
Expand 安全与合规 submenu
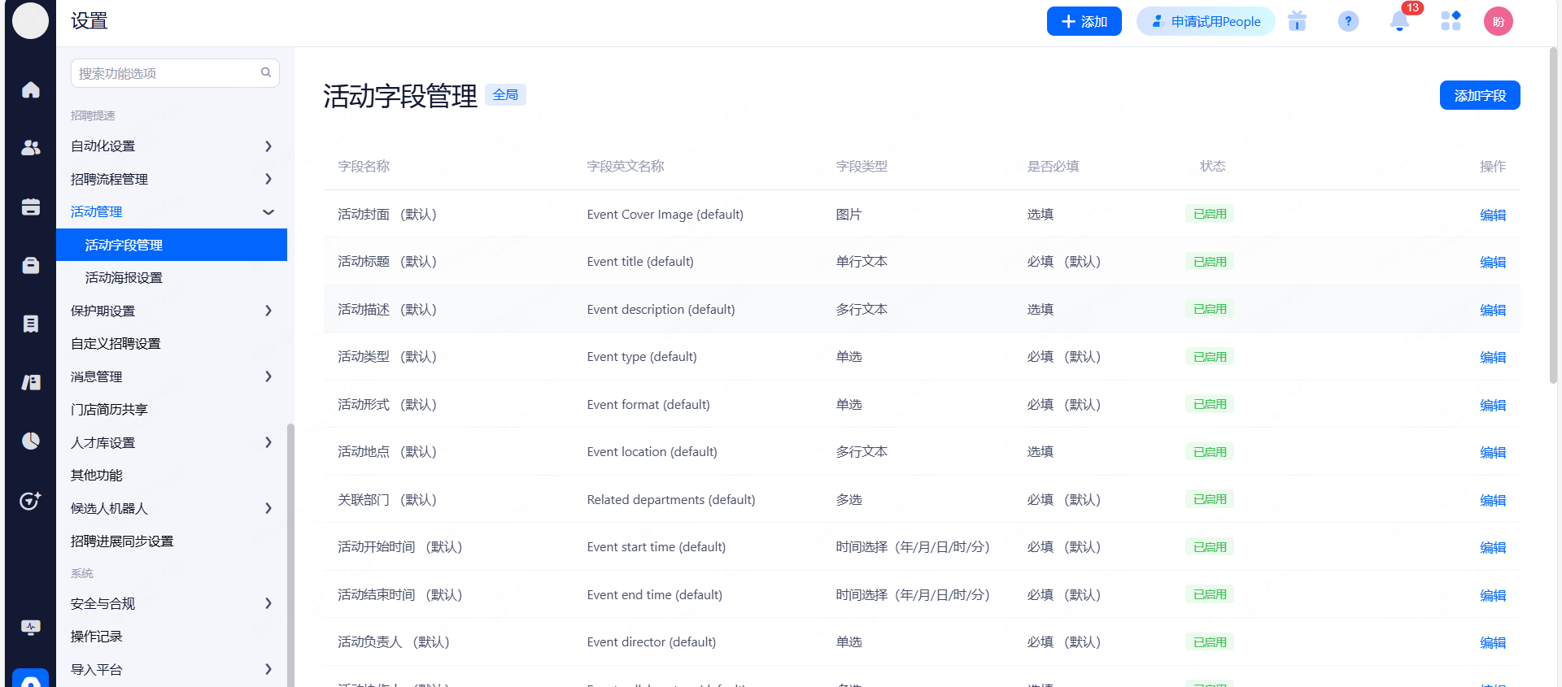coord(171,604)
